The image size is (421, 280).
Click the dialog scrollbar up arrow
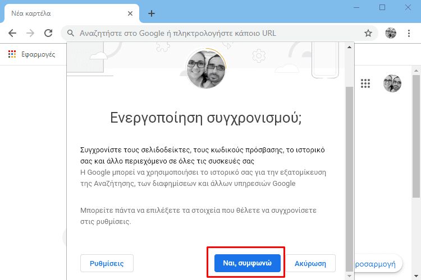[349, 47]
